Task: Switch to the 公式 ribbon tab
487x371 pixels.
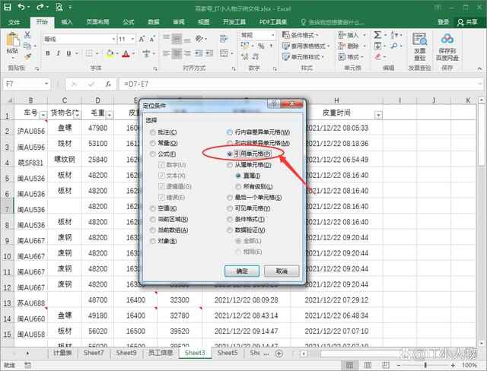Action: click(x=128, y=22)
